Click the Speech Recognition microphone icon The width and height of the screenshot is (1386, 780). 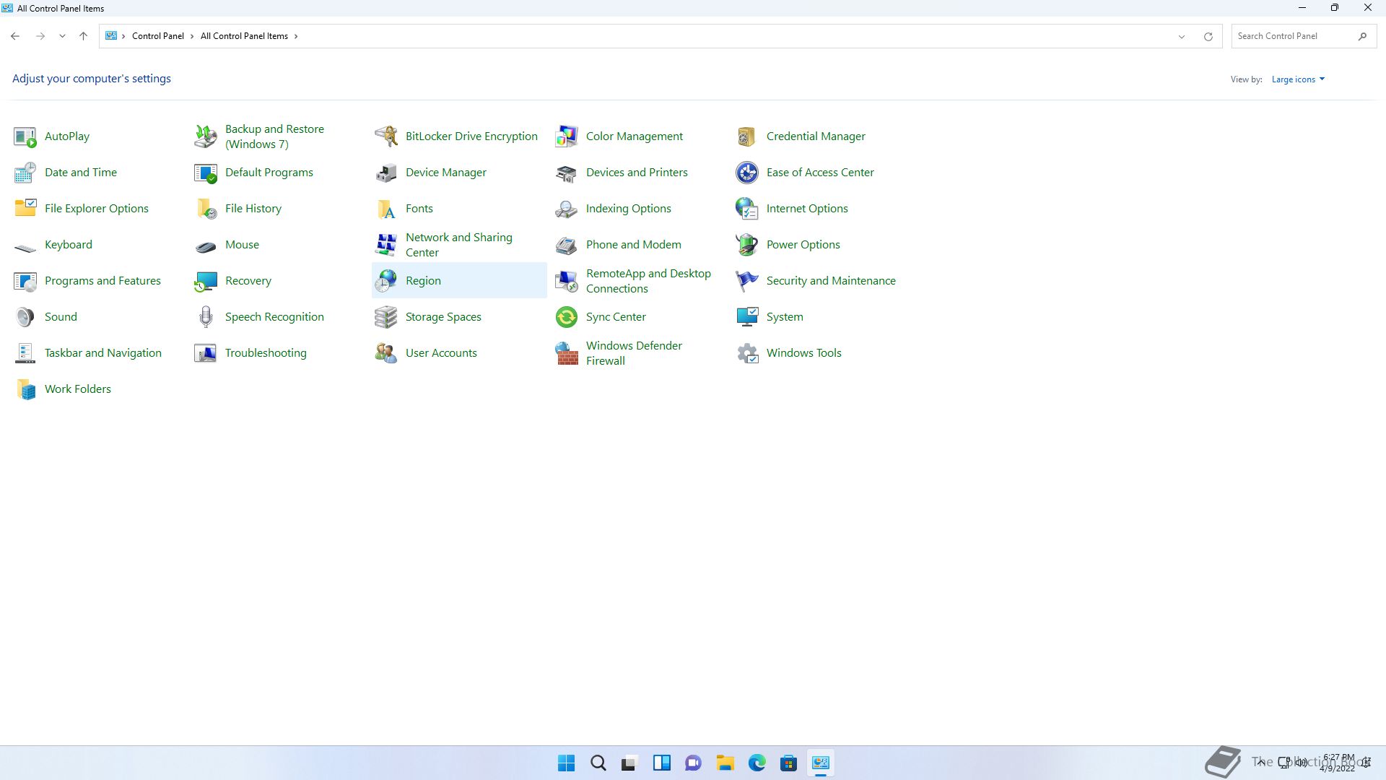tap(206, 317)
